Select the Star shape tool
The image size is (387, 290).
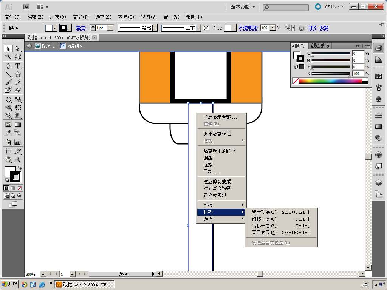pos(18,74)
